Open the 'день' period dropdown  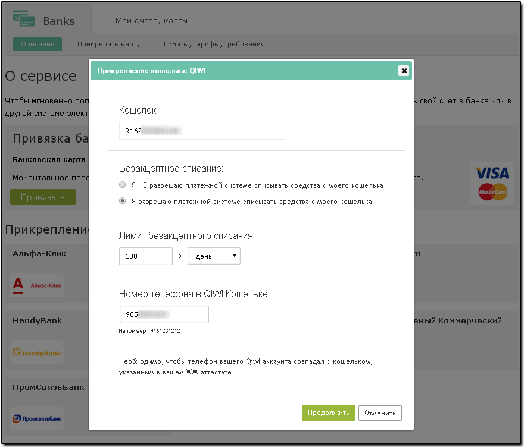tap(214, 256)
